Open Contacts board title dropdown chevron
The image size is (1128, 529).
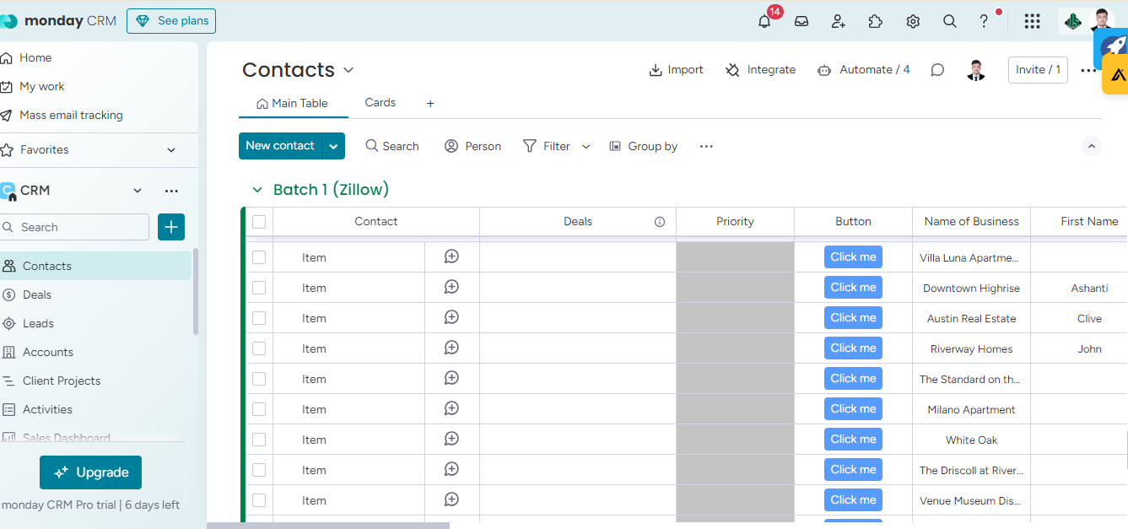(x=348, y=70)
